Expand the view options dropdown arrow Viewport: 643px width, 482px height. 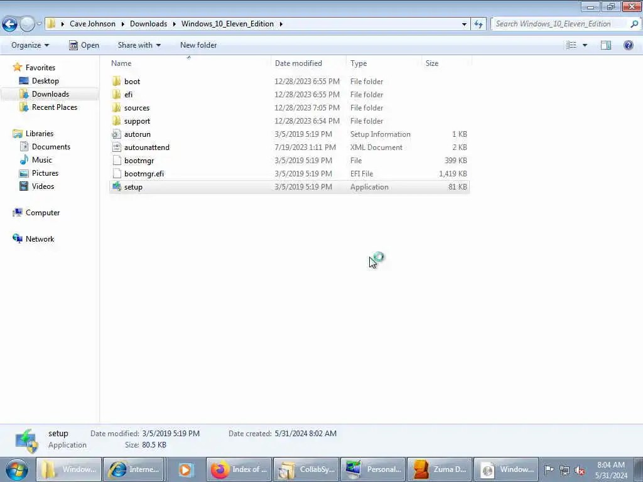coord(585,45)
